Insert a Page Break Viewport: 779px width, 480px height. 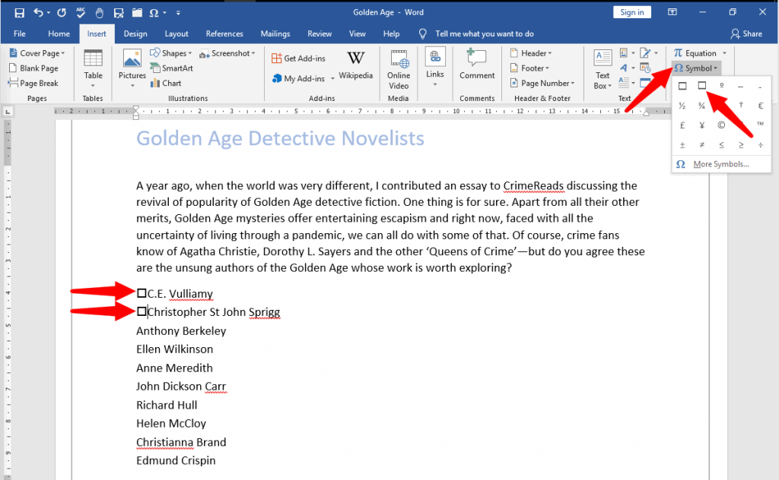click(33, 83)
